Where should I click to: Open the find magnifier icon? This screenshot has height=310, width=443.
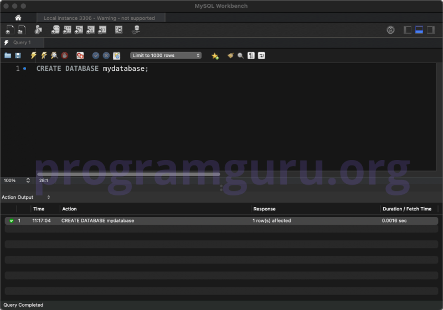(x=240, y=55)
